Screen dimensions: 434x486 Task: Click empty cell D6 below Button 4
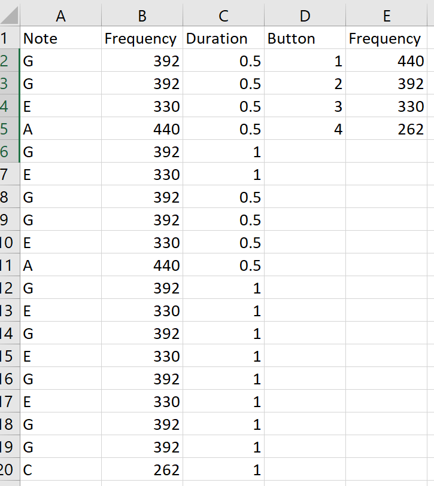click(x=305, y=151)
